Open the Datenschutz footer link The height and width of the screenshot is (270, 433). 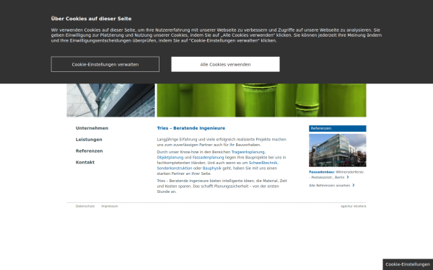tap(85, 206)
